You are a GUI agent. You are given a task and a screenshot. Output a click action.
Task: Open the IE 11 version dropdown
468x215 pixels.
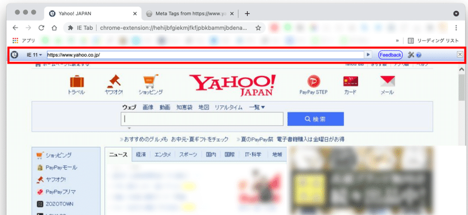tap(35, 55)
